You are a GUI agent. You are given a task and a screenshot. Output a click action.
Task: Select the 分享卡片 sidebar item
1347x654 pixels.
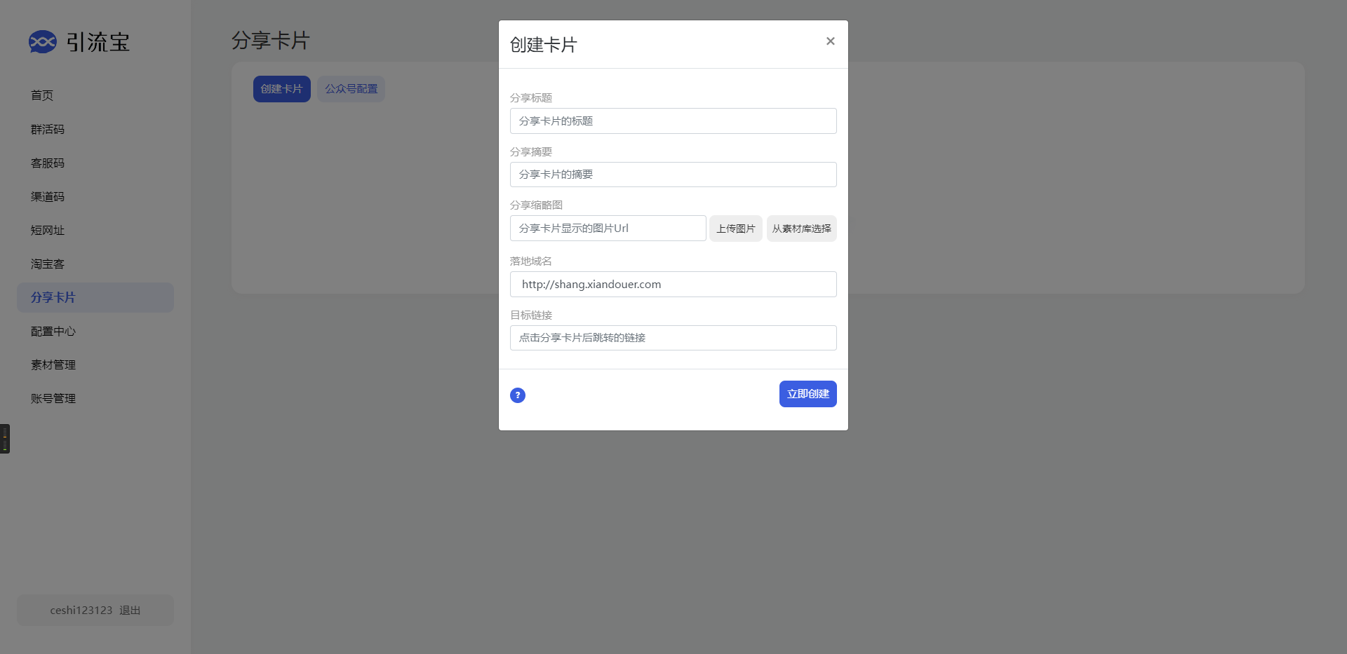[x=95, y=297]
